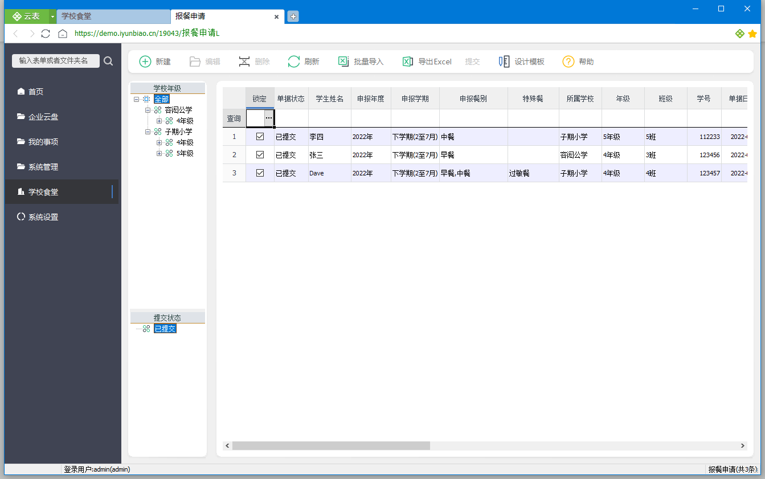
Task: Untick the lock checkbox for Dave
Action: [260, 173]
